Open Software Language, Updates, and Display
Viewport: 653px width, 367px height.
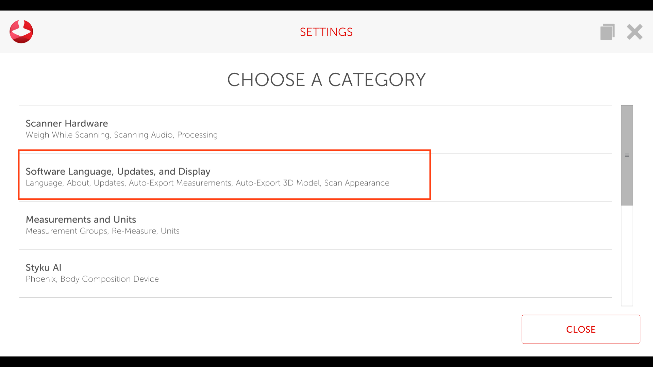(118, 171)
